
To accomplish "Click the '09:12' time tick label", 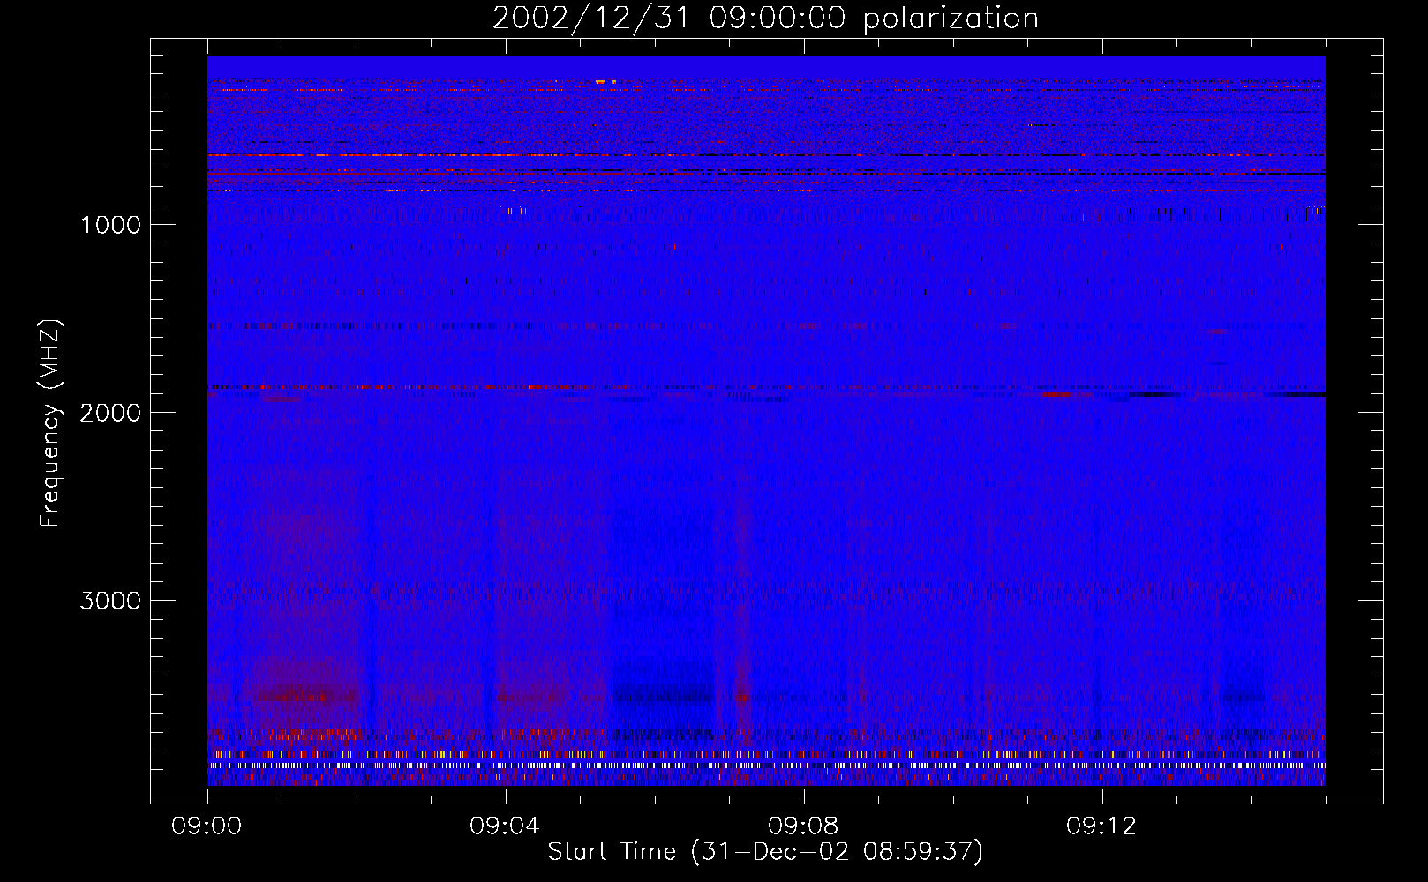I will point(1101,826).
